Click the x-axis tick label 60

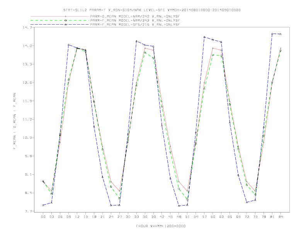[213, 217]
